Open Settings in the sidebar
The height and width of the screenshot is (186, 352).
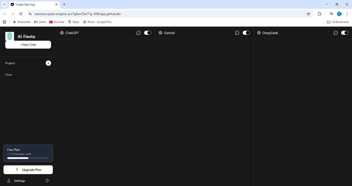[20, 181]
